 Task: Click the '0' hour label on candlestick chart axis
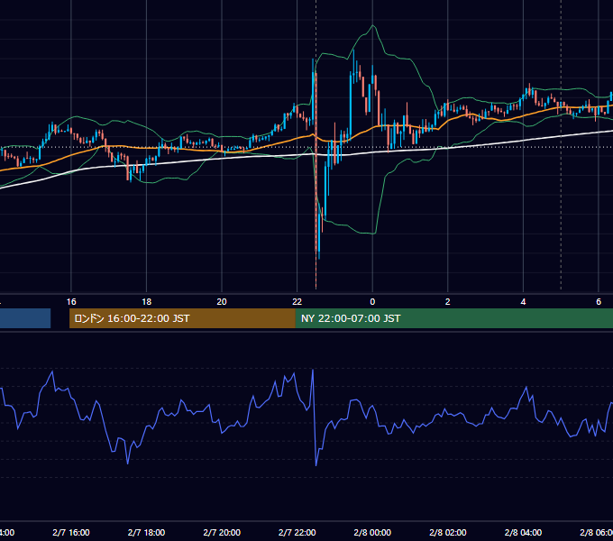click(x=372, y=302)
